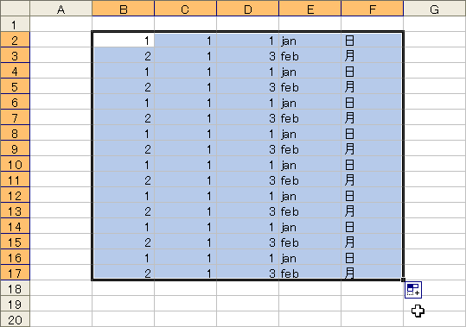Select column F header
The height and width of the screenshot is (327, 466).
tap(372, 9)
